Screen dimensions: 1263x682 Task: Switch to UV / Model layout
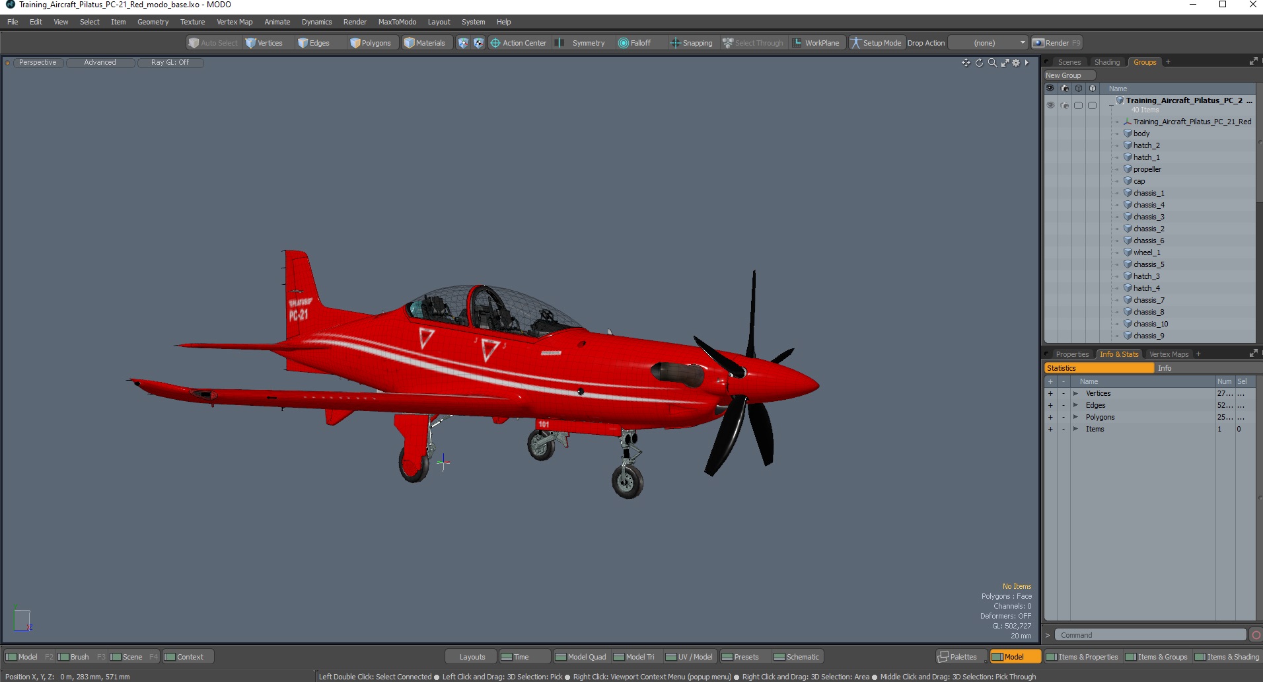tap(689, 657)
